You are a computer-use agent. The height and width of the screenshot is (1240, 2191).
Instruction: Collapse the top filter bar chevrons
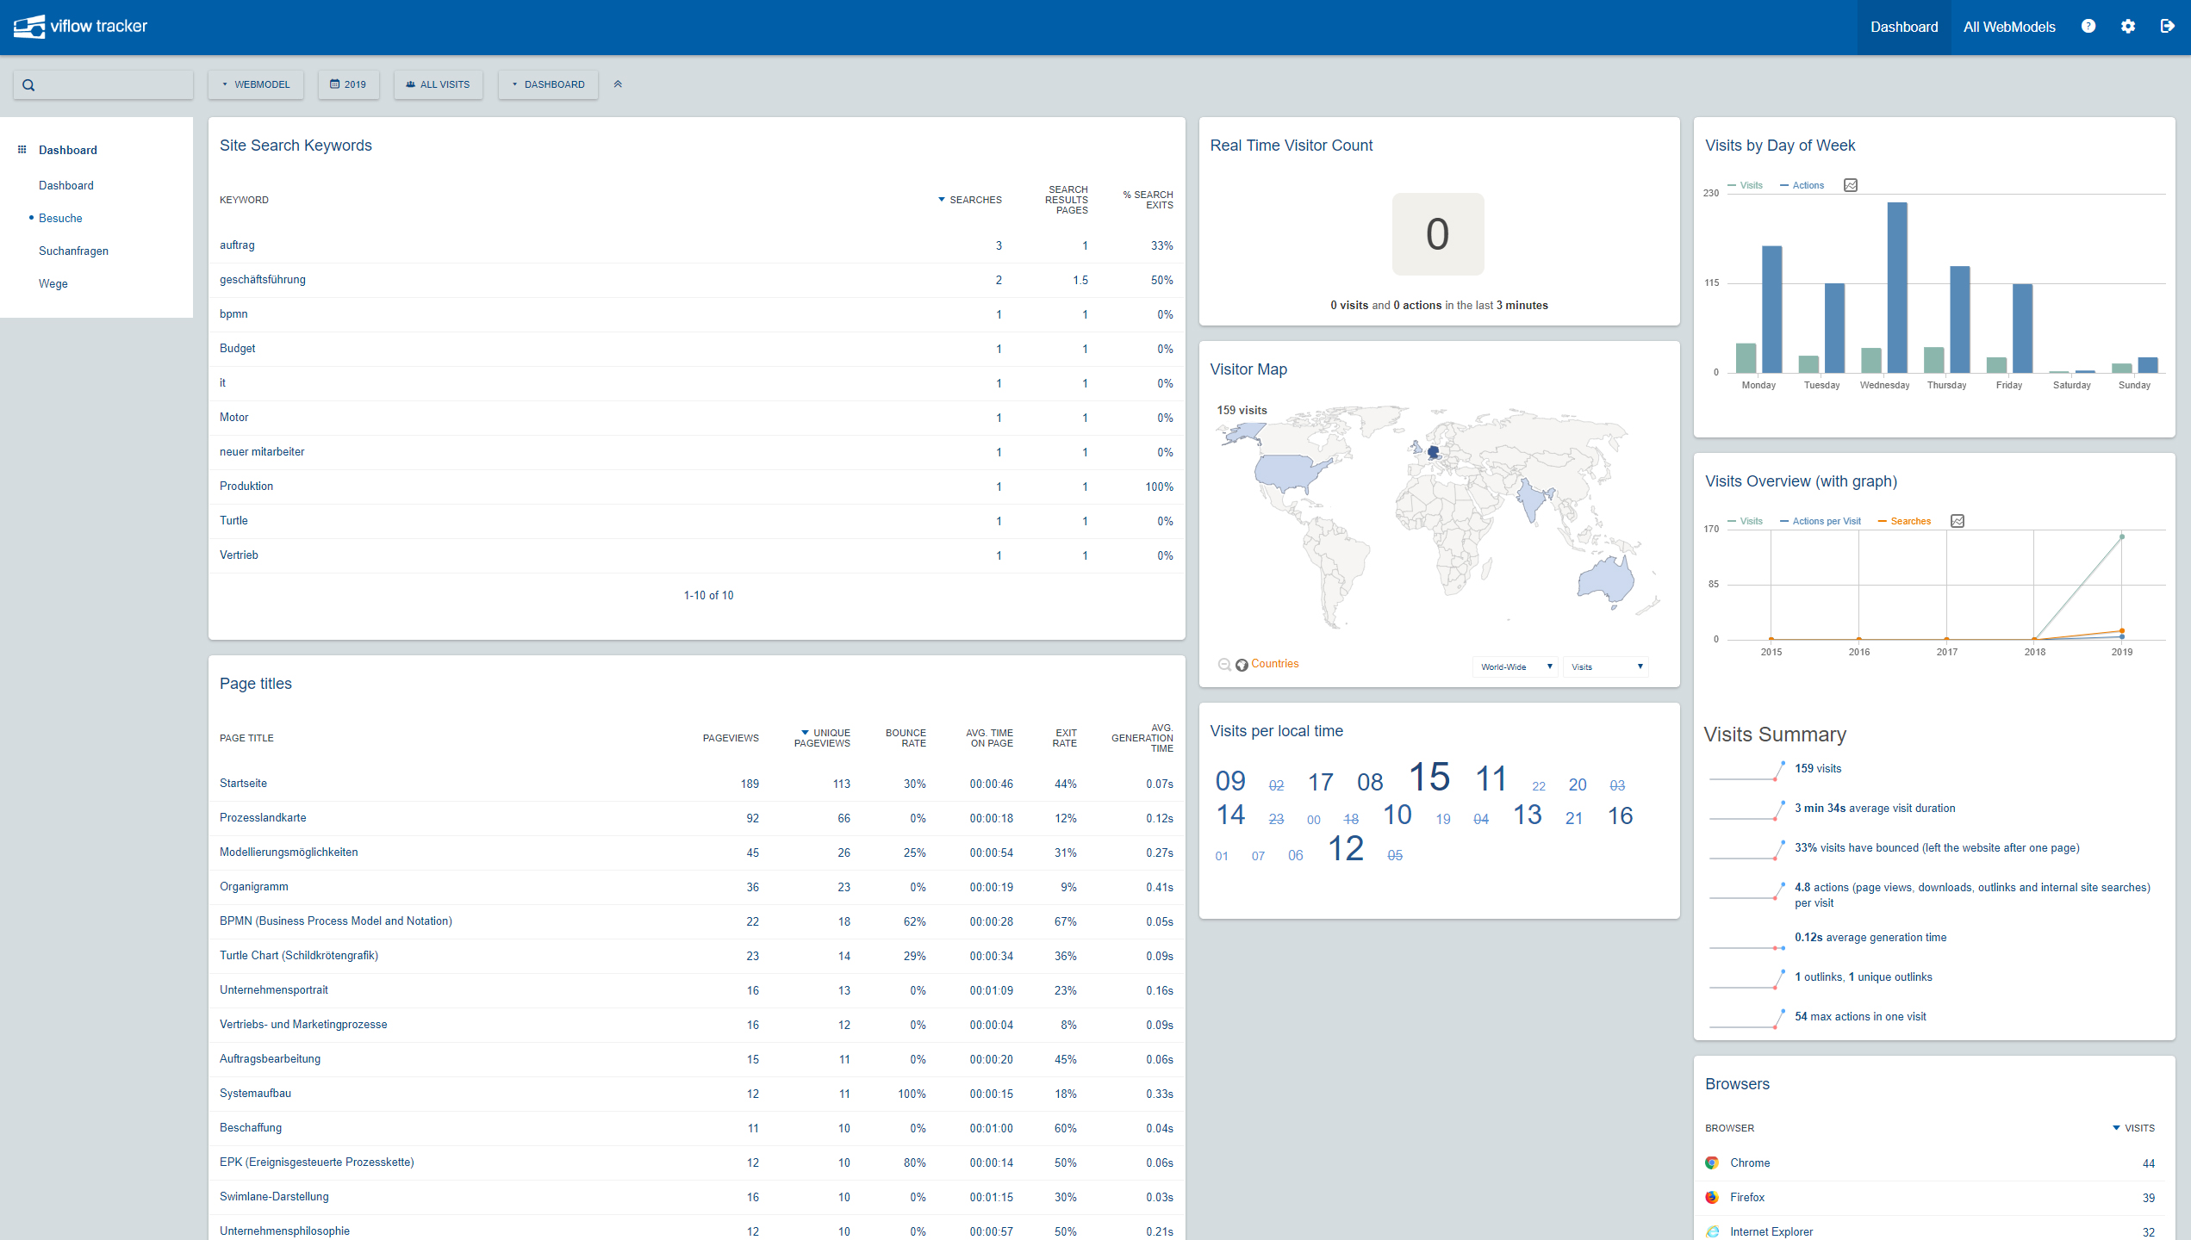pos(618,84)
